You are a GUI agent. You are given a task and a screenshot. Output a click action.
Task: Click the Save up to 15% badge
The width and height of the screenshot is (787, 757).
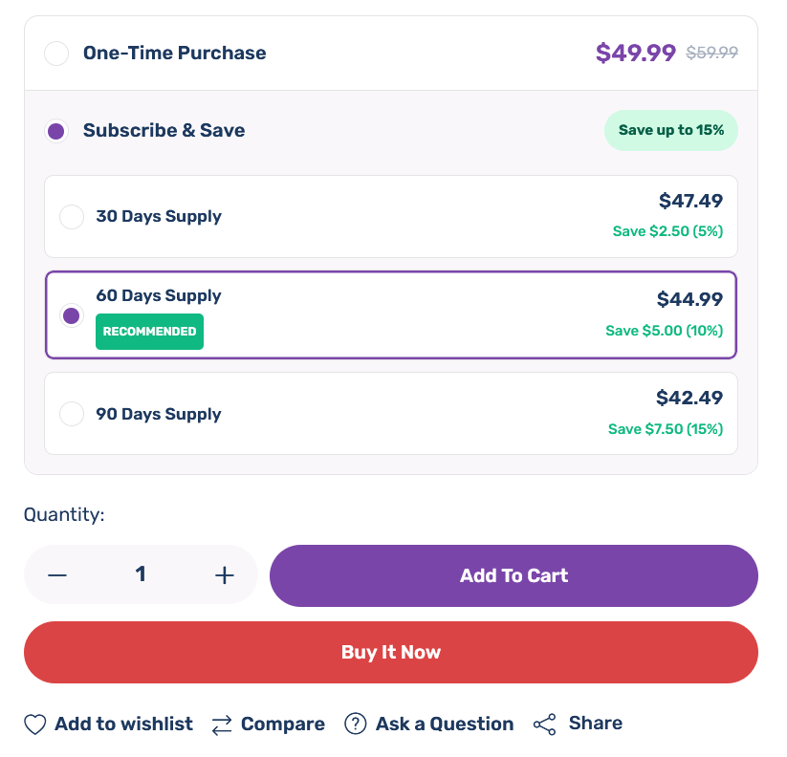point(671,130)
